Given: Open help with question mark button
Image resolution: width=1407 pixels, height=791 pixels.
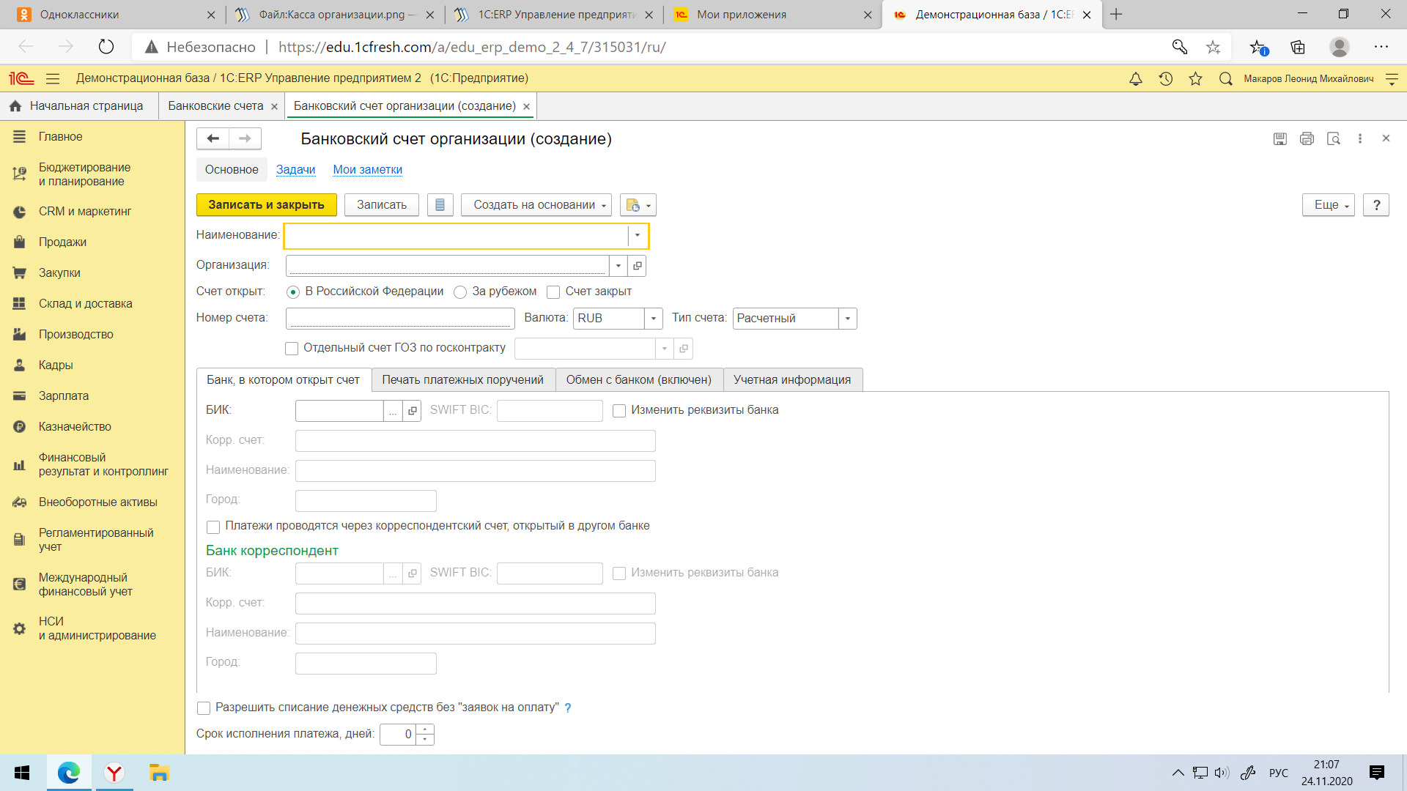Looking at the screenshot, I should click(x=1376, y=205).
